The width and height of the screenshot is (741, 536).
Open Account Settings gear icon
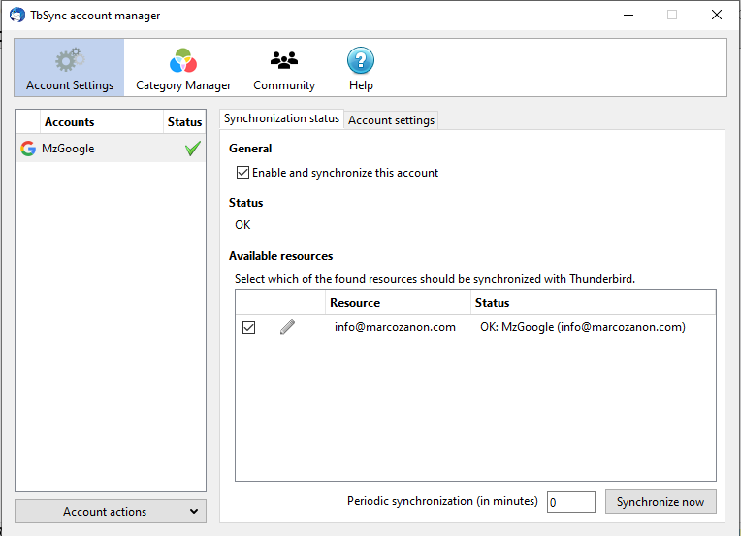[70, 60]
